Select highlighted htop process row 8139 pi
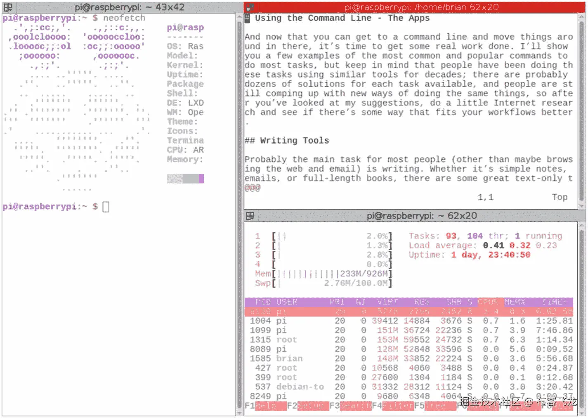The height and width of the screenshot is (418, 588). 409,312
